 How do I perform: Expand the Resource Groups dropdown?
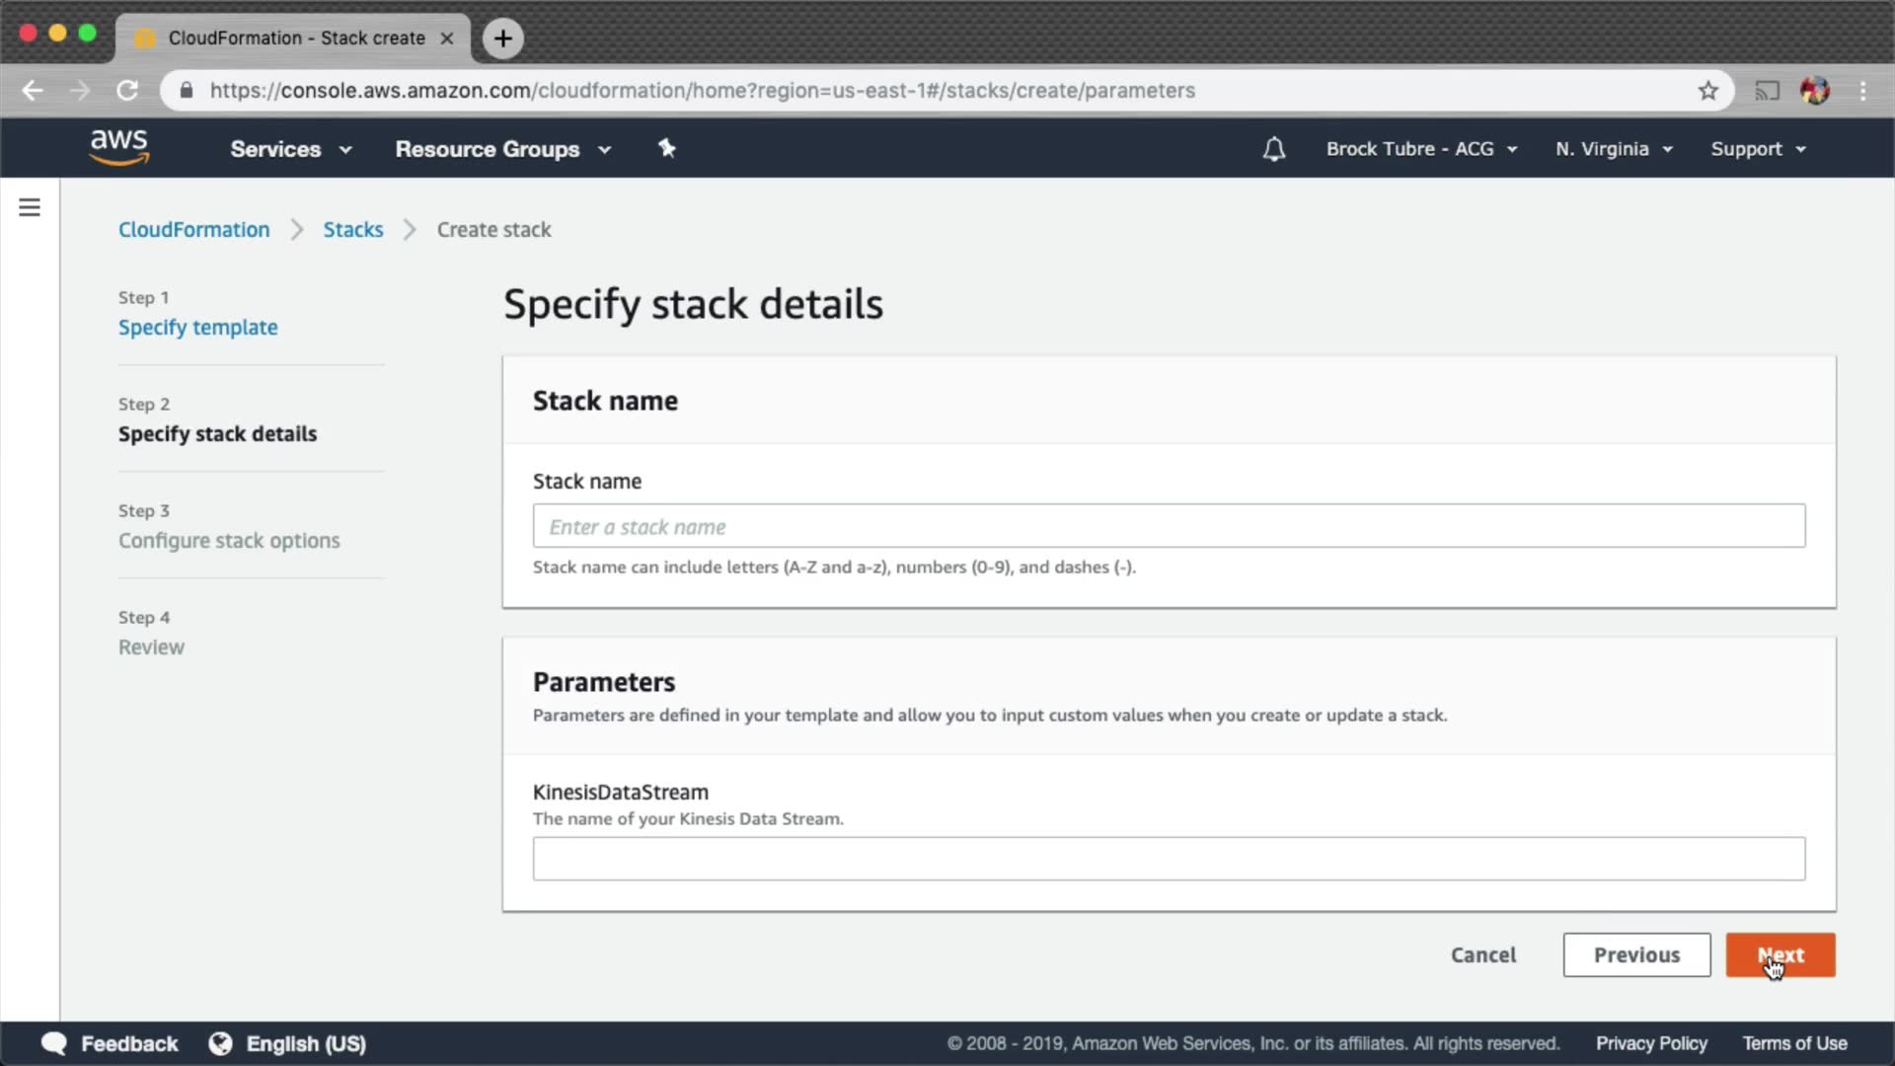502,149
